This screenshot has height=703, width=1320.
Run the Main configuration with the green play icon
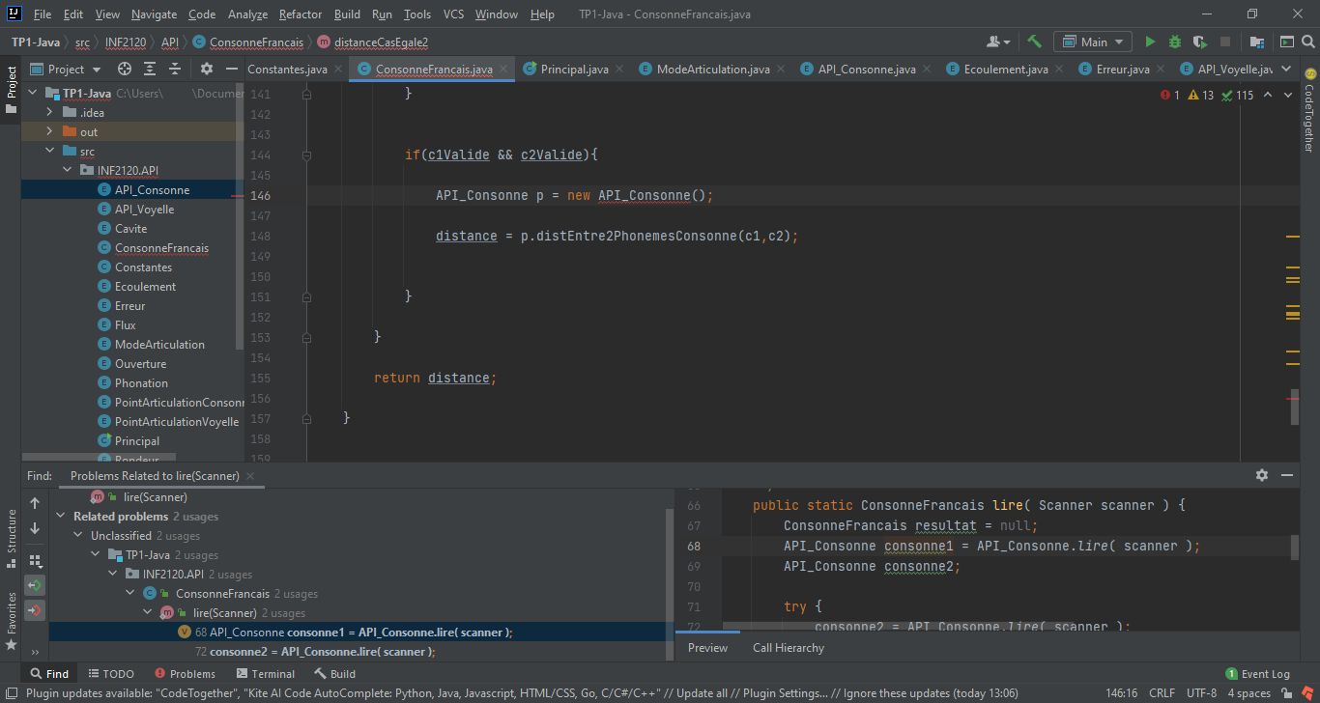click(1150, 42)
